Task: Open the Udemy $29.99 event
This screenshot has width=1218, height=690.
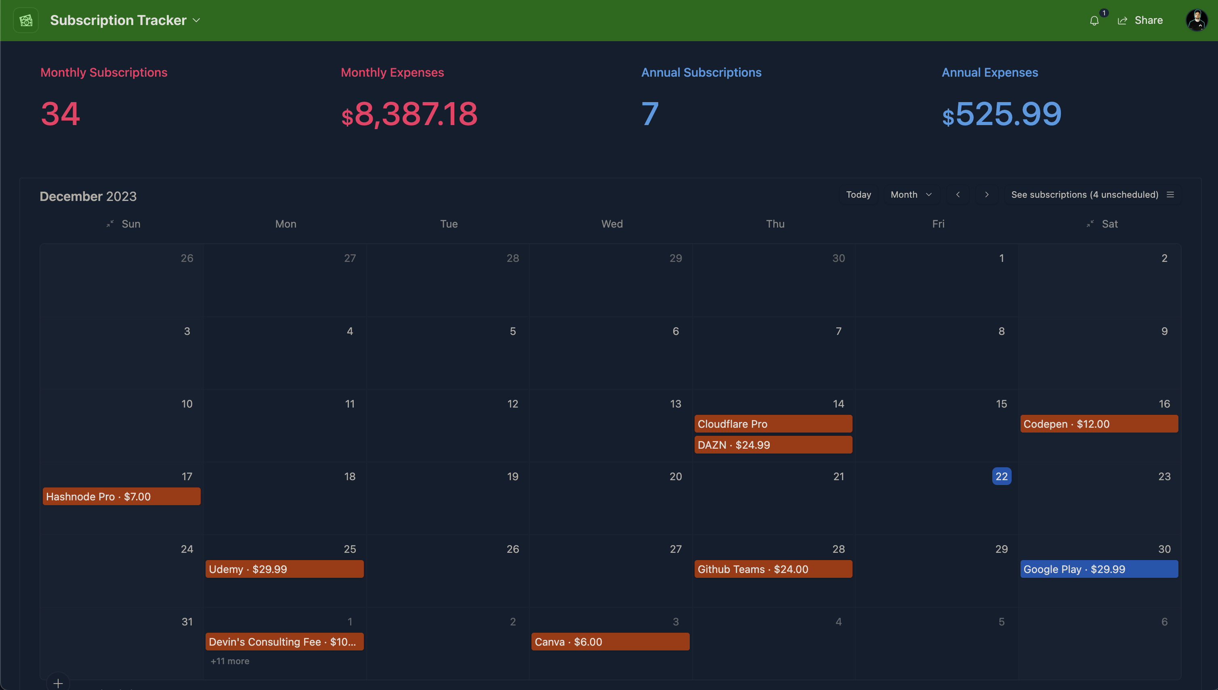Action: click(285, 569)
